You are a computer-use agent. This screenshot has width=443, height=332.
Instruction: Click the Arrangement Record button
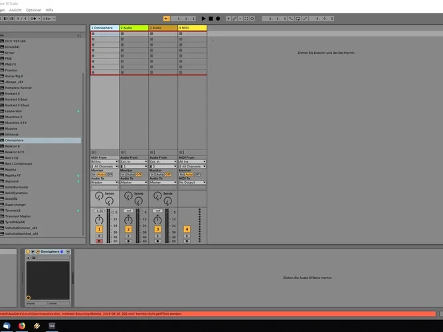coord(218,19)
